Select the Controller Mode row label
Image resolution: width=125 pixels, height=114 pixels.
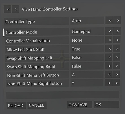[37, 32]
